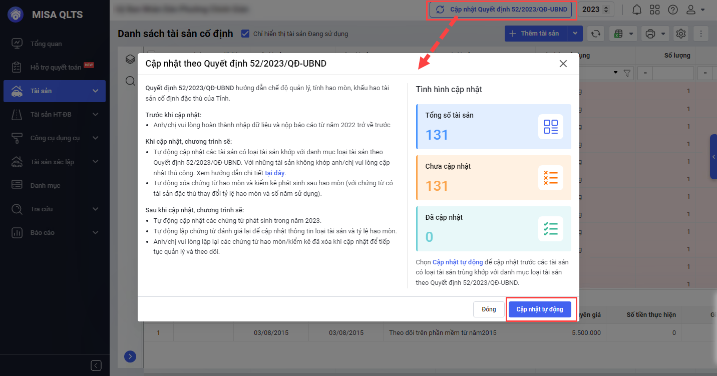This screenshot has height=376, width=717.
Task: Open the Thêm tài sản dropdown arrow
Action: click(x=575, y=34)
